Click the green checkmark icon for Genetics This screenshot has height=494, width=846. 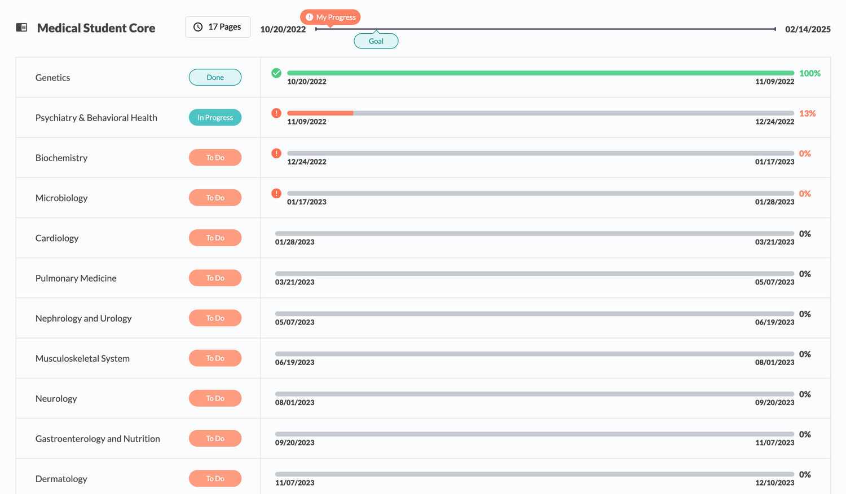[x=276, y=73]
